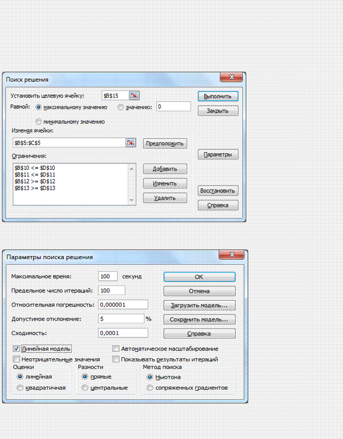This screenshot has width=343, height=439.
Task: Click the changing cells range selector icon
Action: [130, 143]
